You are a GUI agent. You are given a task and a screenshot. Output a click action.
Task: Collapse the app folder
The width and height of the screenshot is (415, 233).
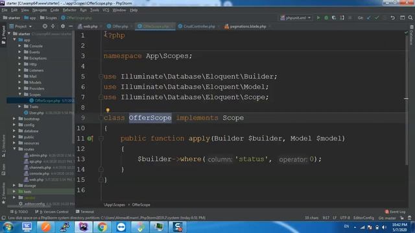point(14,40)
